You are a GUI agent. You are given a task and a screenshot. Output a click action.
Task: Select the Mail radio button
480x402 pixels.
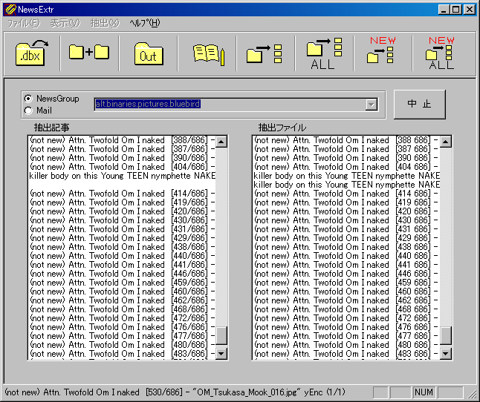[x=28, y=111]
